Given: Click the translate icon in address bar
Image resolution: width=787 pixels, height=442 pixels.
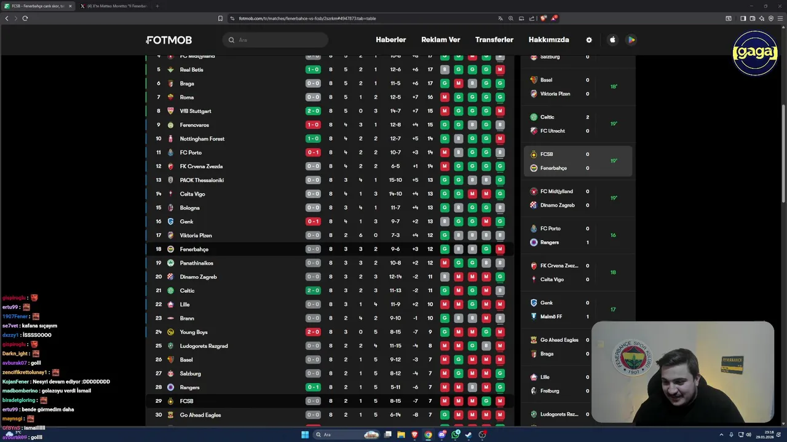Looking at the screenshot, I should (x=500, y=18).
